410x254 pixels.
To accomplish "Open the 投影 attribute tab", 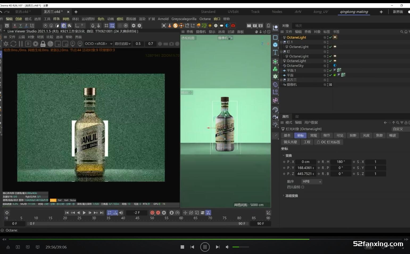I will point(353,135).
